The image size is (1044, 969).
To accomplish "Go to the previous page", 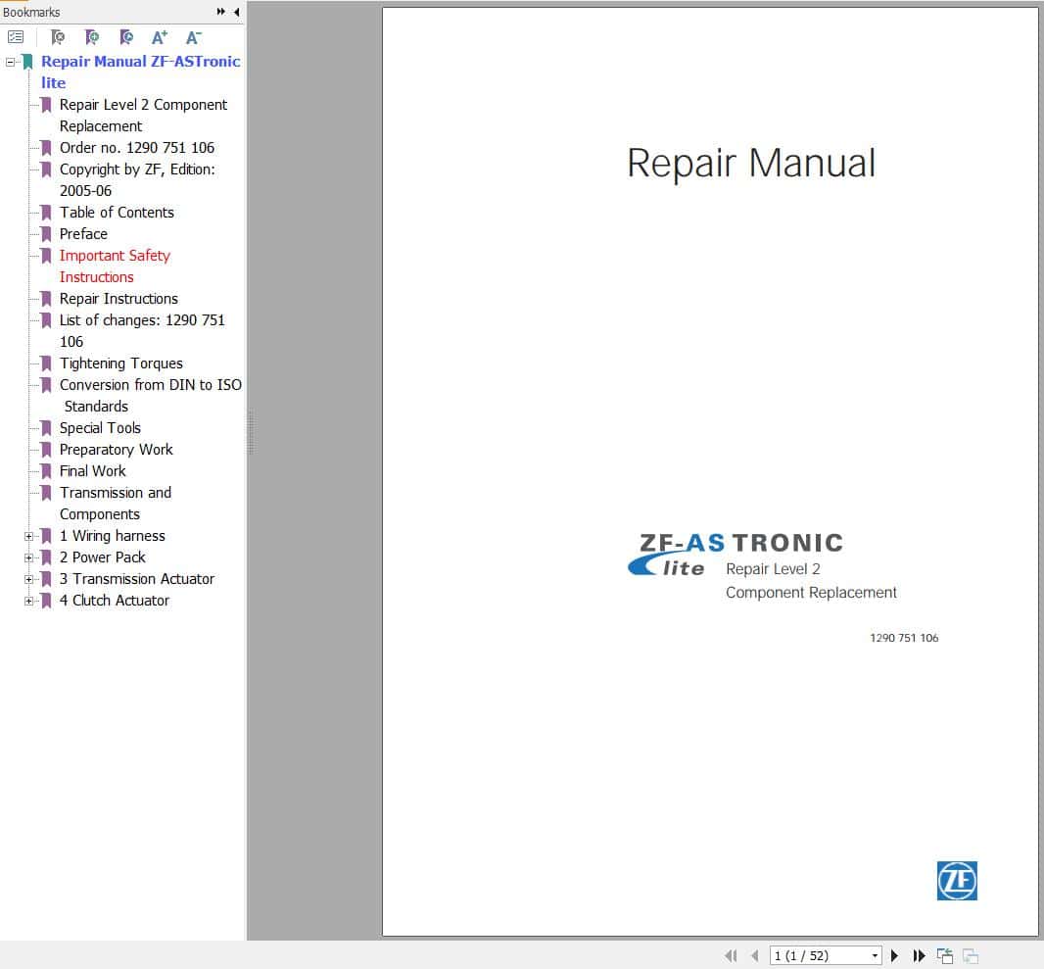I will coord(754,955).
